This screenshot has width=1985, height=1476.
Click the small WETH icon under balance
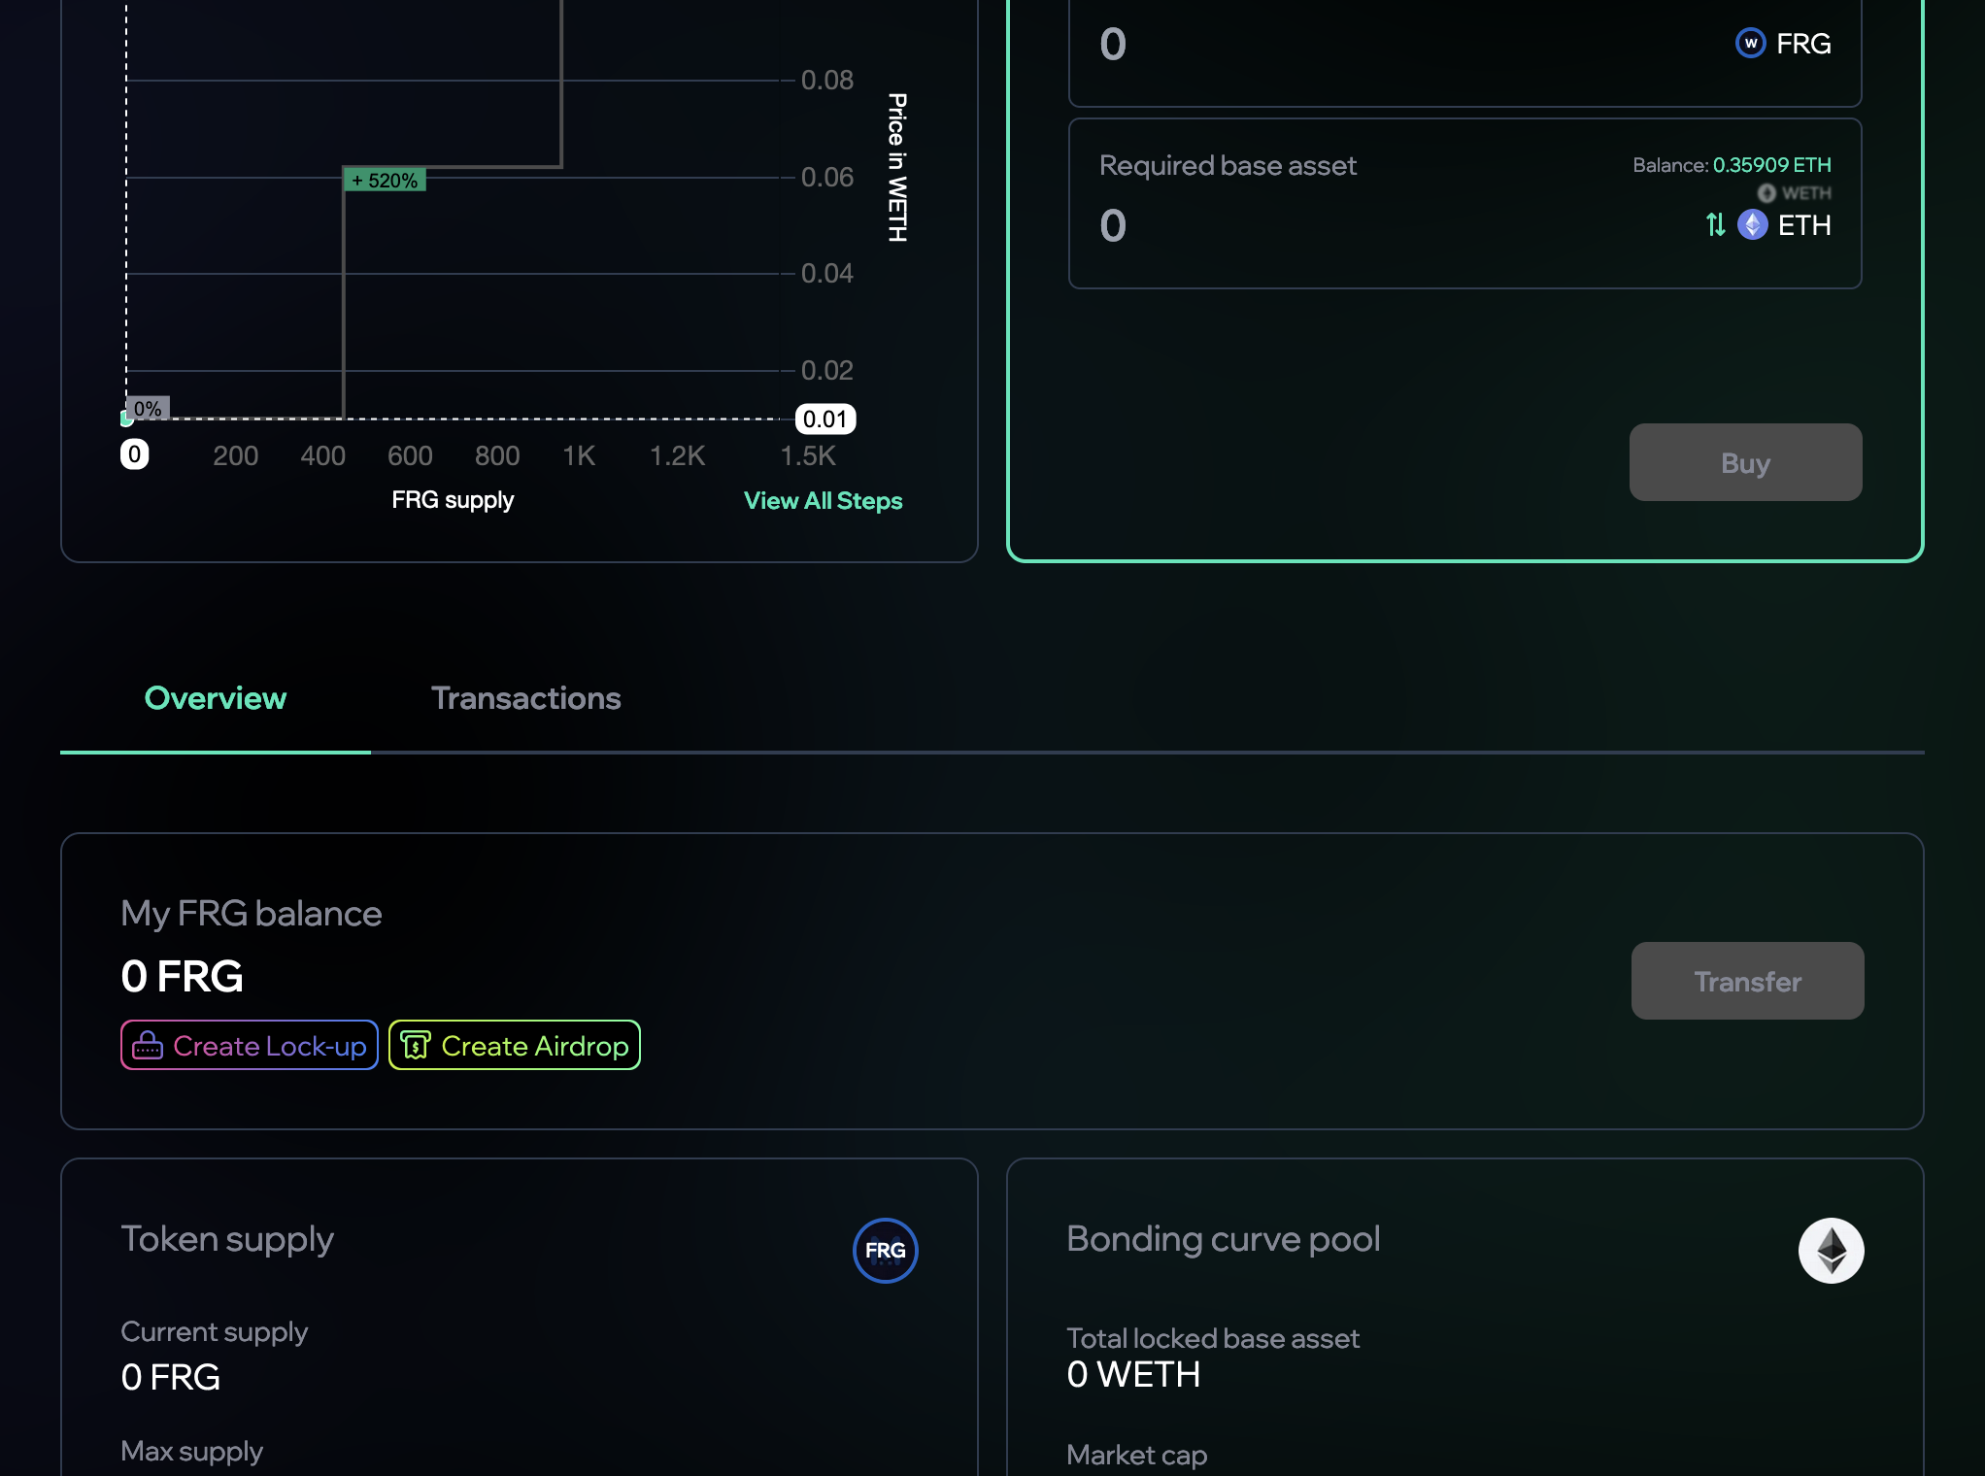pos(1766,193)
